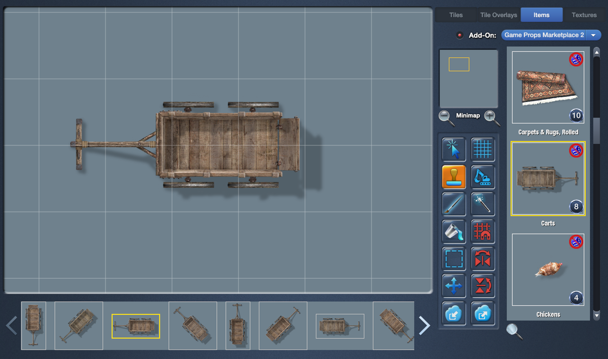Click the 8 count badge on Carts

click(576, 207)
